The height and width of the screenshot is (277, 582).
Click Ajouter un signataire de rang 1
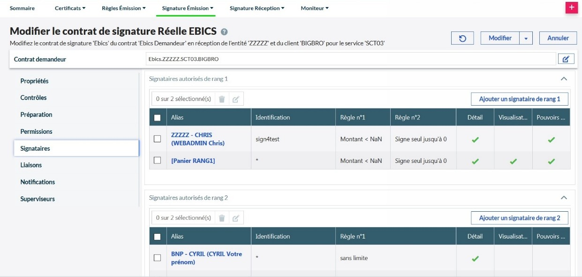(x=519, y=99)
